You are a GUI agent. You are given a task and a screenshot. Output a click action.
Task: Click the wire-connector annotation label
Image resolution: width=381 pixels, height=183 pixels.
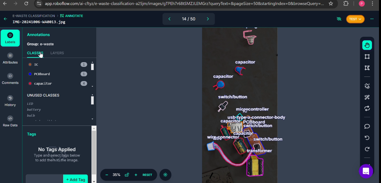(223, 137)
